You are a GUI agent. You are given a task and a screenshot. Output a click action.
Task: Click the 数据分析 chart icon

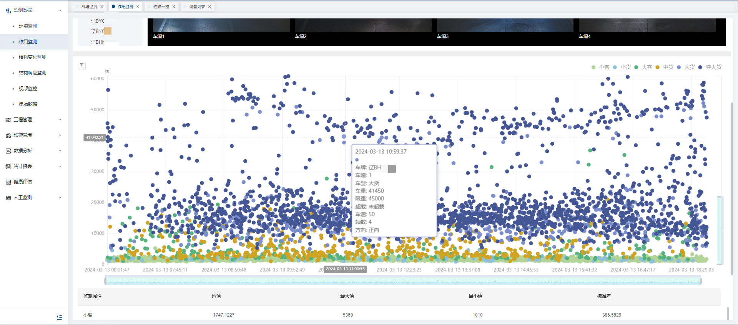8,151
